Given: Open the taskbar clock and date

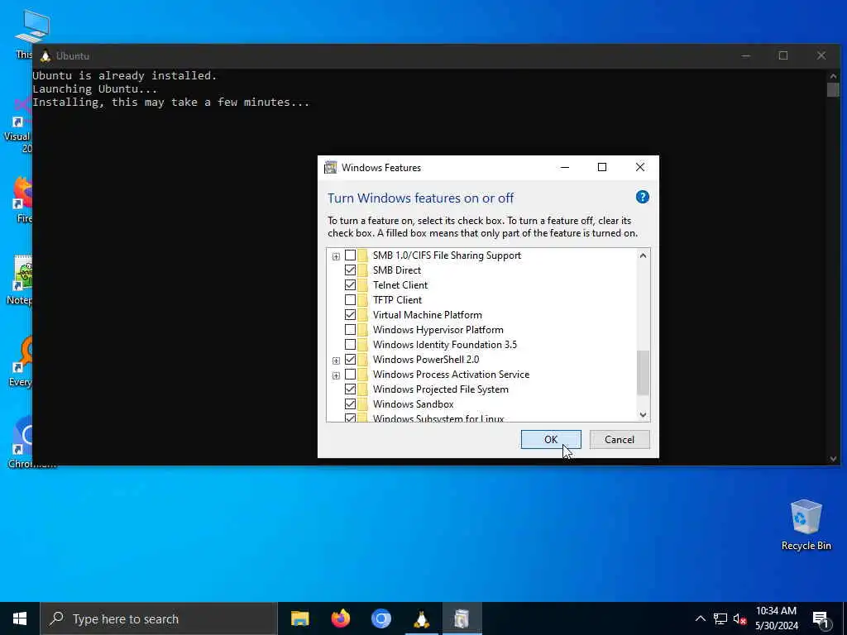Looking at the screenshot, I should [776, 618].
